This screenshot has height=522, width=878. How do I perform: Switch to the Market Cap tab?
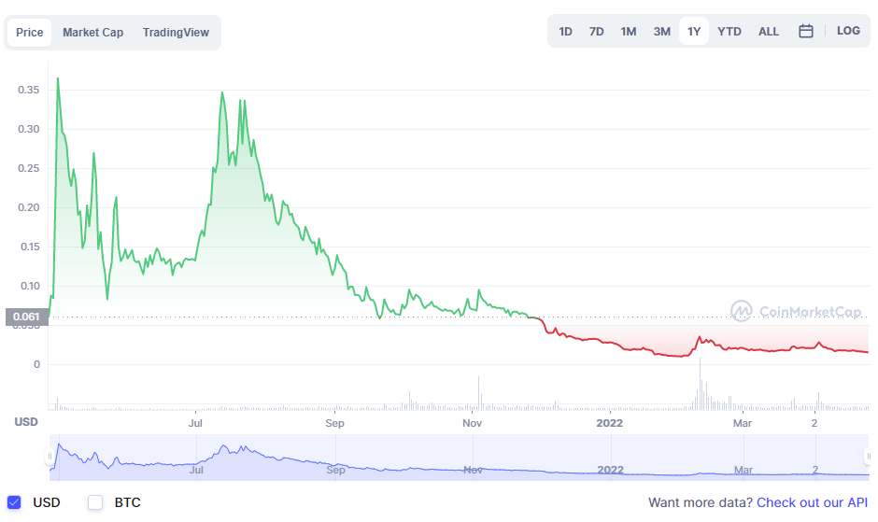point(93,33)
